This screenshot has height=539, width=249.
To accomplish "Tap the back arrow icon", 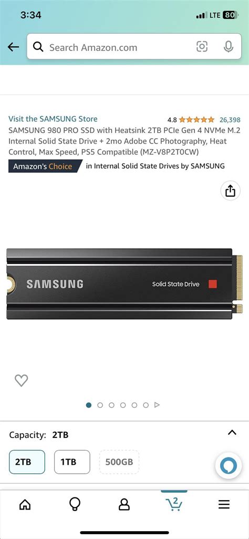I will tap(13, 47).
